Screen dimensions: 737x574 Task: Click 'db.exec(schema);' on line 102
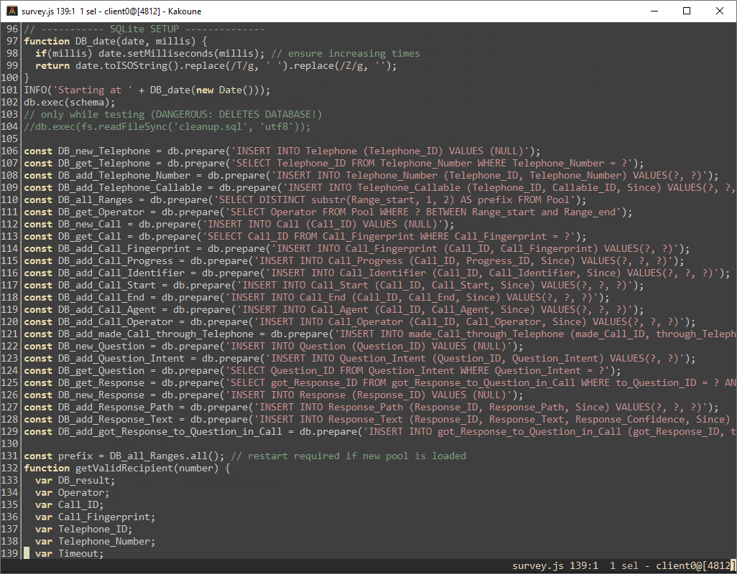pyautogui.click(x=70, y=103)
